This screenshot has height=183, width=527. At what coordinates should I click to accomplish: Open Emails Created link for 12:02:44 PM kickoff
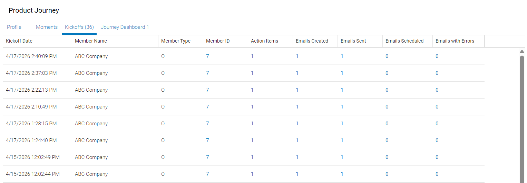click(x=297, y=174)
